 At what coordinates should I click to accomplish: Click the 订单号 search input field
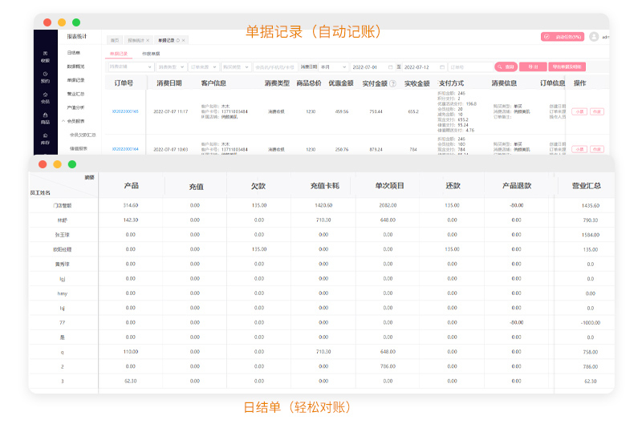(467, 67)
